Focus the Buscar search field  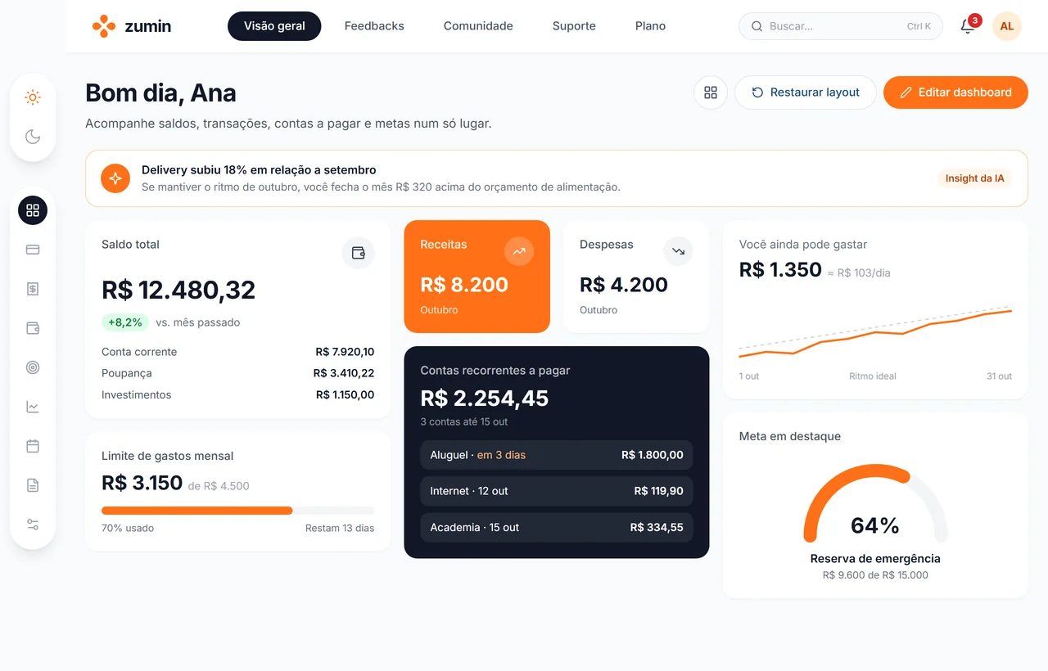[x=841, y=26]
